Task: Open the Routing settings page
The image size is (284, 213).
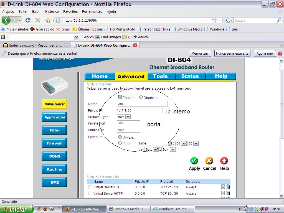Action: click(x=55, y=169)
